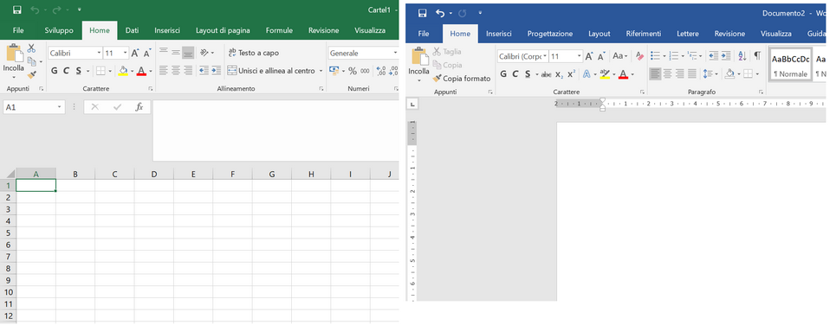
Task: Open Word font size 11 dropdown
Action: [x=580, y=56]
